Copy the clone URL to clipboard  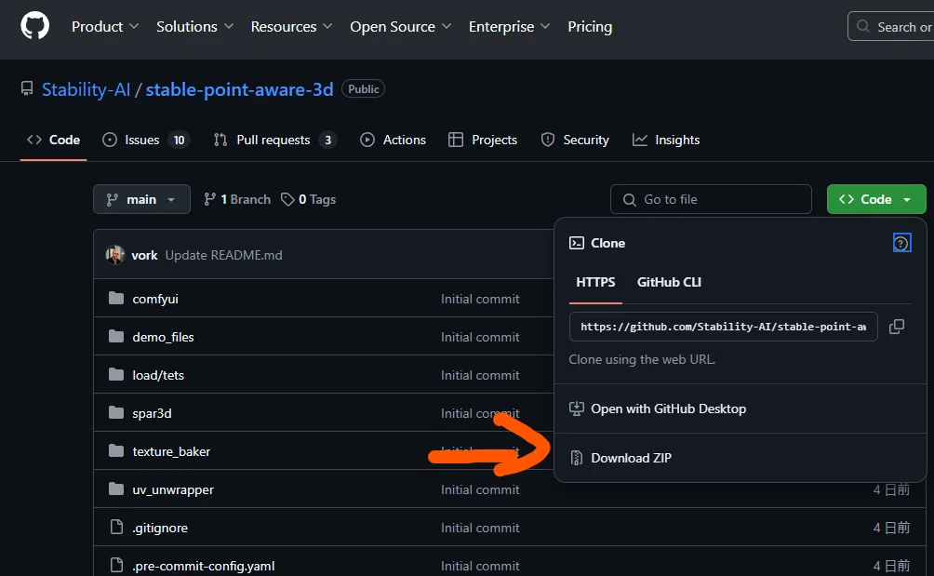point(897,327)
